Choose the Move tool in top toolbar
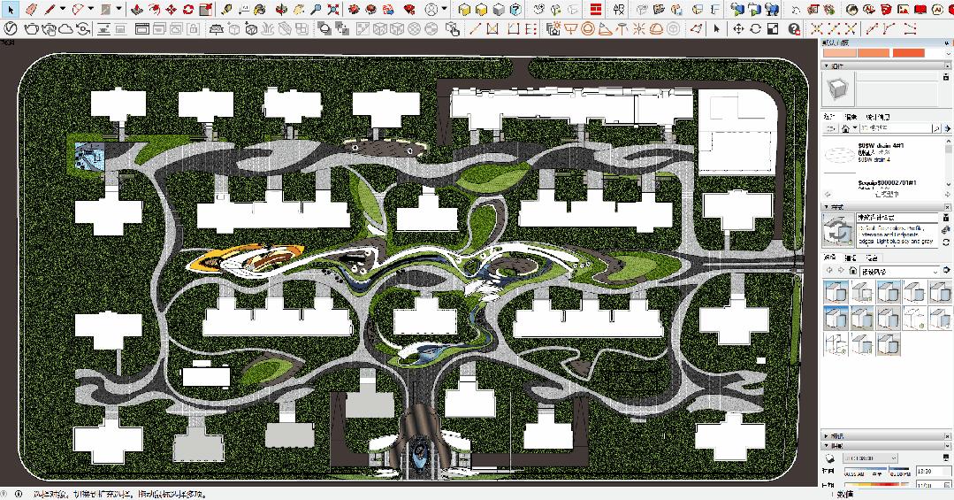This screenshot has width=954, height=500. (x=172, y=9)
